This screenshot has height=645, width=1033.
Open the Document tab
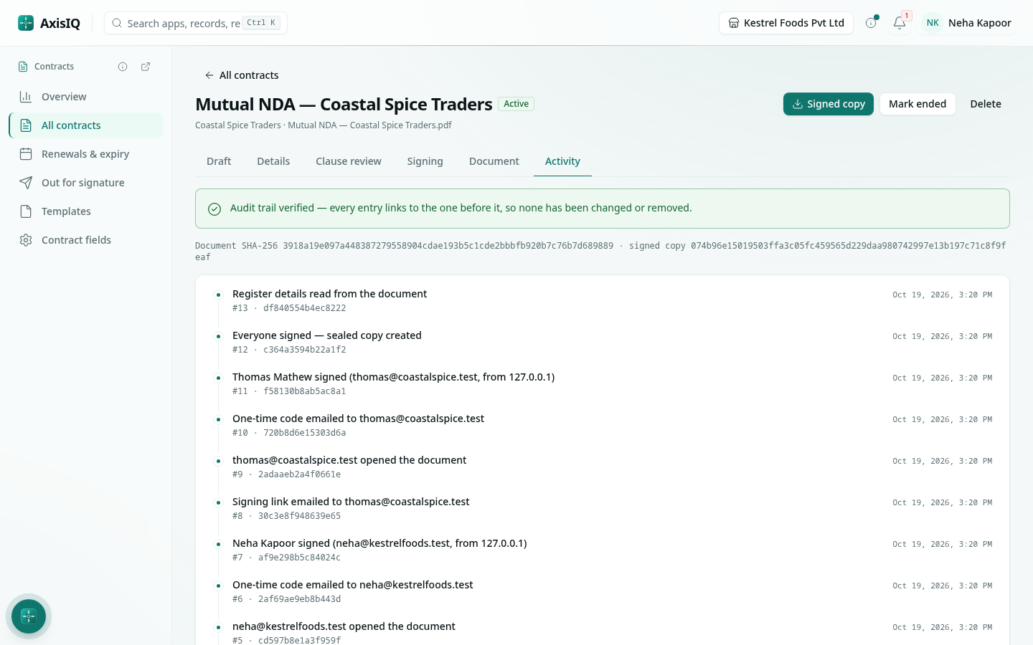[494, 161]
